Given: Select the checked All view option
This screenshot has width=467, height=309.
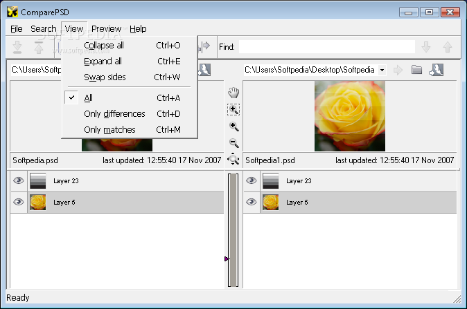Looking at the screenshot, I should 130,97.
